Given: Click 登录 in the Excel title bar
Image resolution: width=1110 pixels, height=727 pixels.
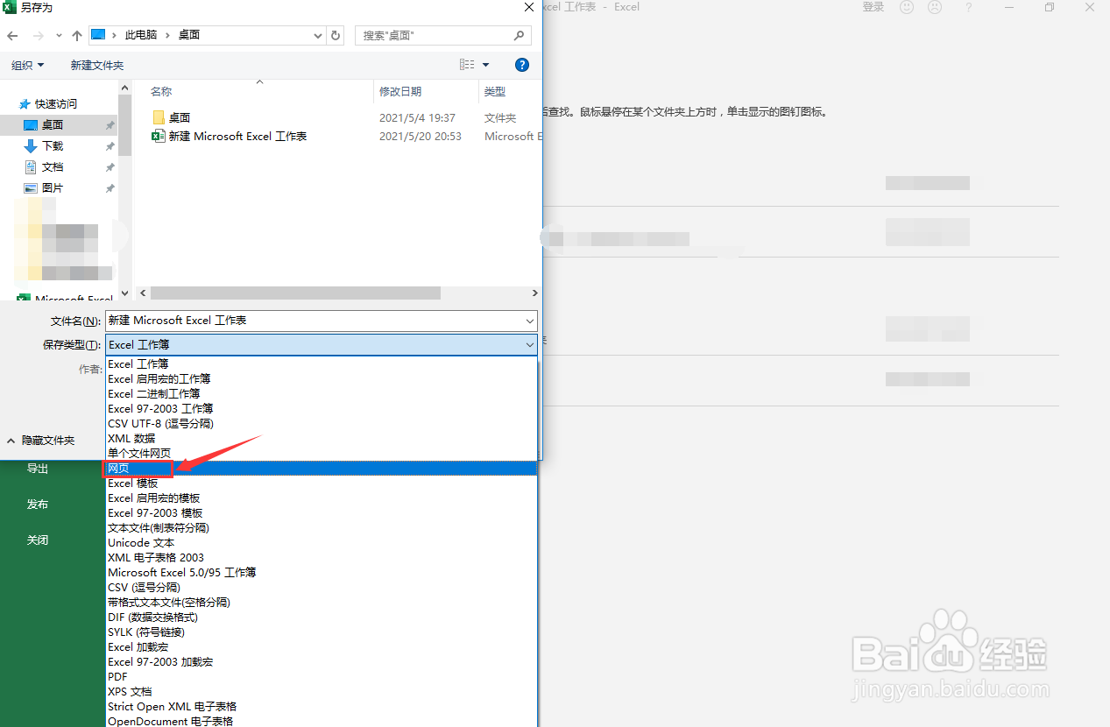Looking at the screenshot, I should pos(873,7).
